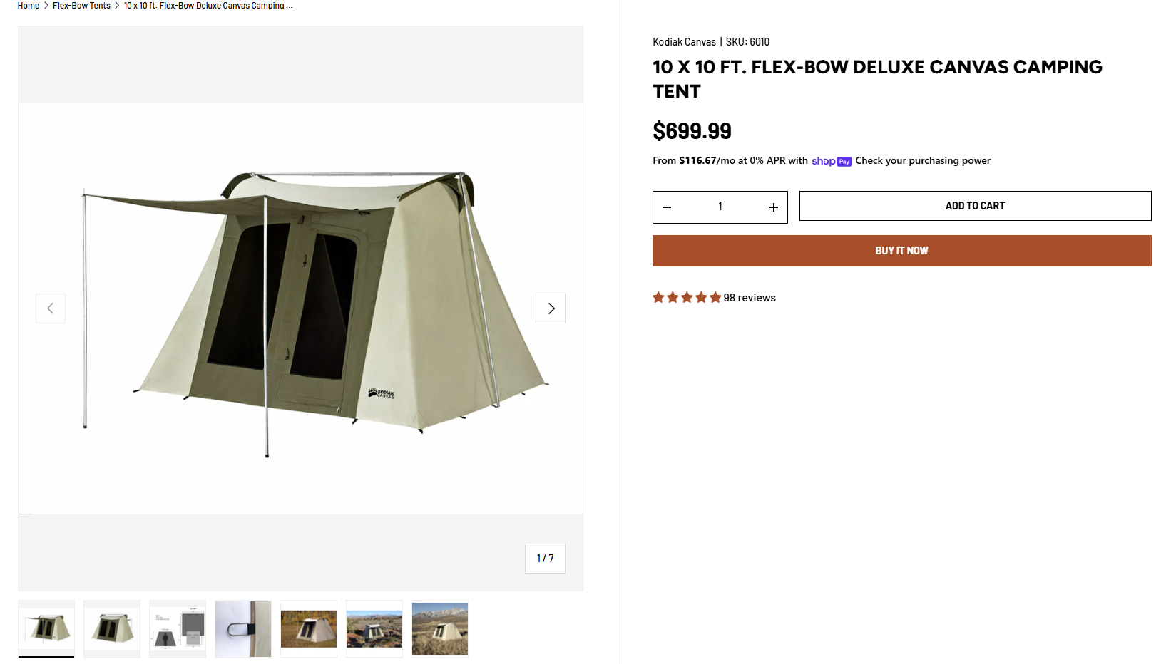Image resolution: width=1166 pixels, height=664 pixels.
Task: Select second tent thumbnail without awning
Action: pyautogui.click(x=112, y=628)
